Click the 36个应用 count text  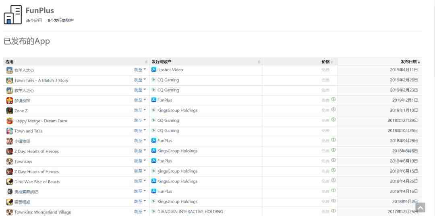point(34,20)
